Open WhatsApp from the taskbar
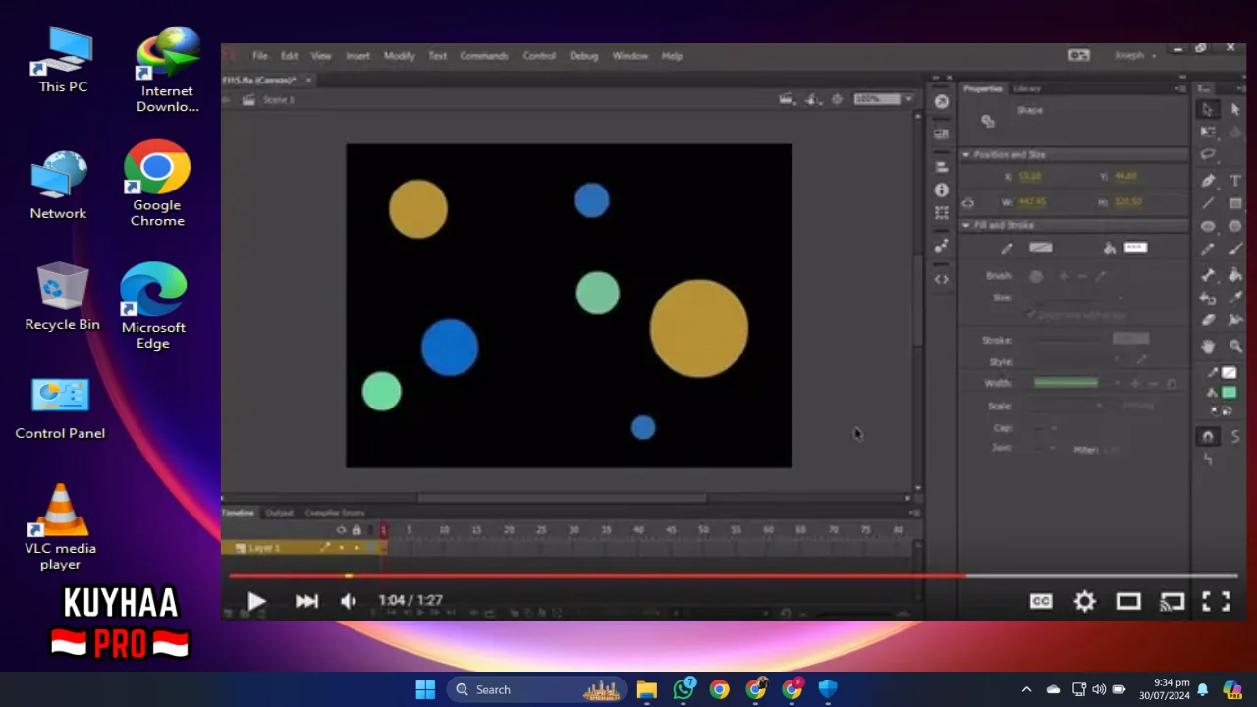The image size is (1257, 707). pyautogui.click(x=684, y=689)
